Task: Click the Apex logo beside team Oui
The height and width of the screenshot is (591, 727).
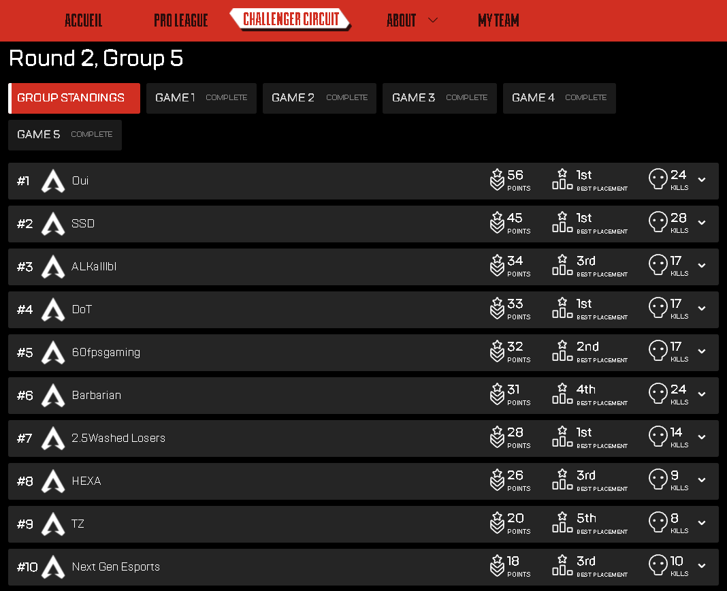Action: pos(53,181)
